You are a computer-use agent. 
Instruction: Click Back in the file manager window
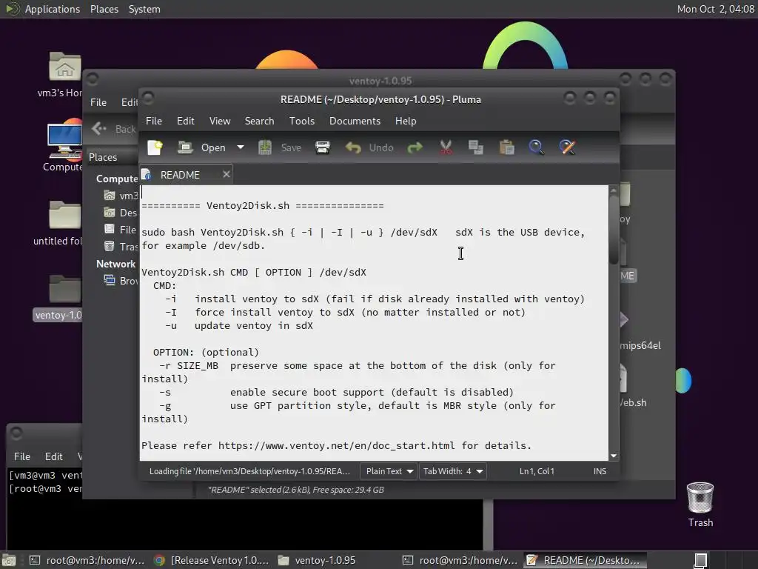pyautogui.click(x=114, y=129)
